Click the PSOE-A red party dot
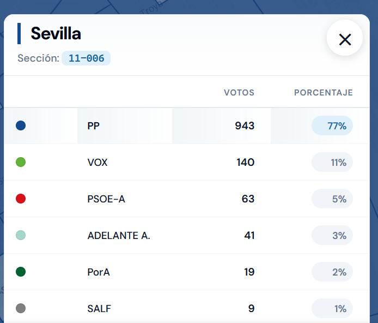 pos(21,199)
